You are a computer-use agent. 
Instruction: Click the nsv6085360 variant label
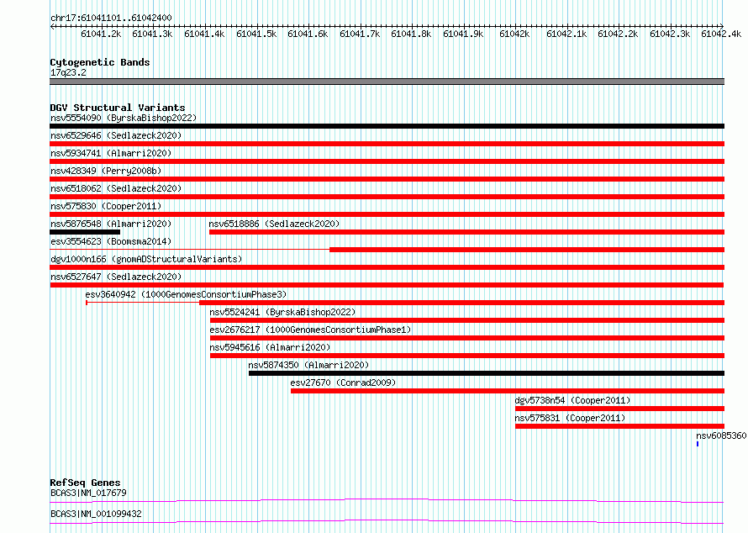tap(721, 435)
